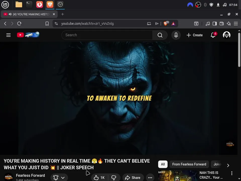This screenshot has width=241, height=181.
Task: Select From Fearless Forward chip
Action: coord(189,164)
